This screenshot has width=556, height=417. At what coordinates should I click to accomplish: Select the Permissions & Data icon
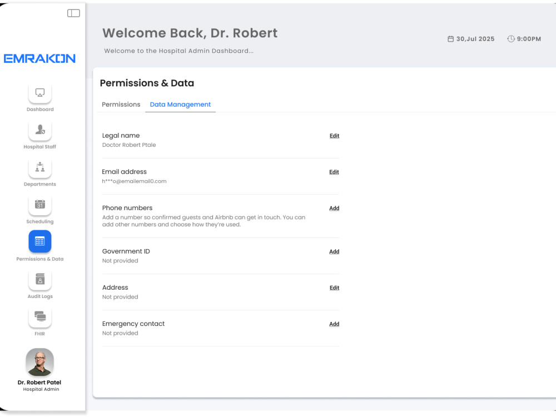pos(39,242)
